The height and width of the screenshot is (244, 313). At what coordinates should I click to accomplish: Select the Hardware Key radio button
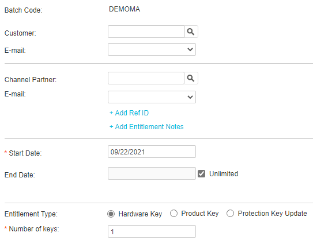111,214
